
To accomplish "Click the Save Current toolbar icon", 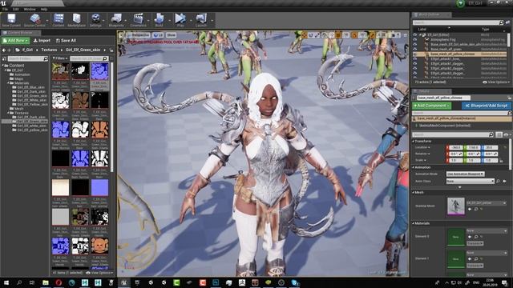I will click(11, 20).
